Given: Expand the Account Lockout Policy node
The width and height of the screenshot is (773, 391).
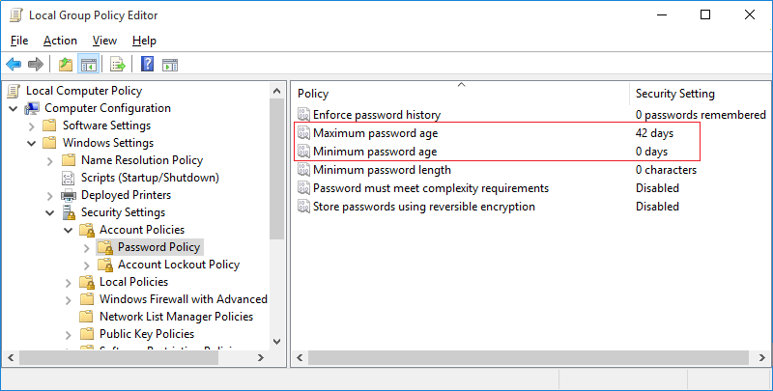Looking at the screenshot, I should click(x=87, y=265).
